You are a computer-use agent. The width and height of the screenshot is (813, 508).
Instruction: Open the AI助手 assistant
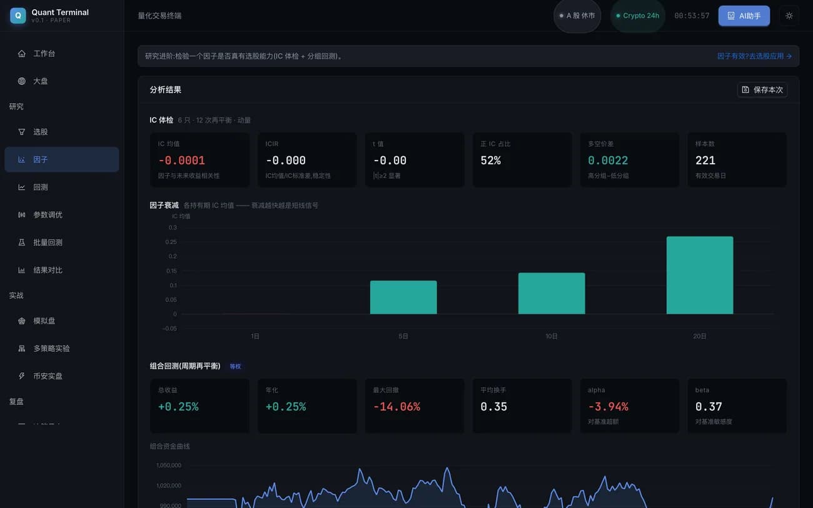pyautogui.click(x=744, y=16)
